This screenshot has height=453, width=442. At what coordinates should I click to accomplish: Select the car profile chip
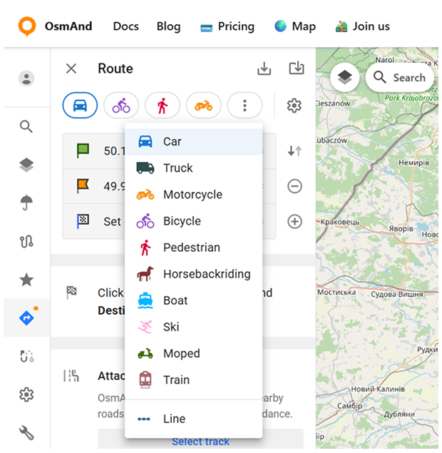pos(80,106)
